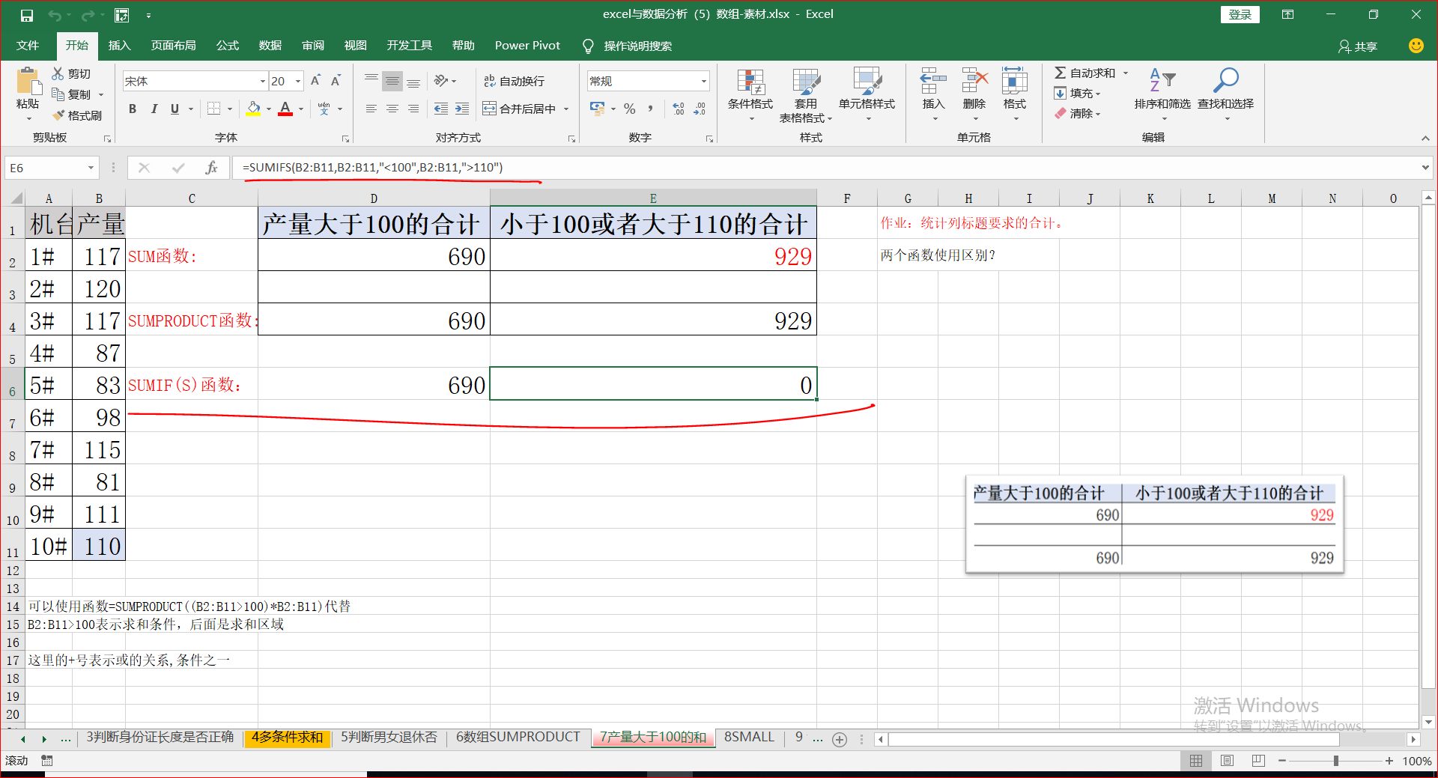Viewport: 1438px width, 778px height.
Task: Expand the Name Box dropdown arrow
Action: 91,168
